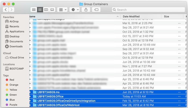Switch to icon view
The image size is (188, 108).
tap(34, 10)
